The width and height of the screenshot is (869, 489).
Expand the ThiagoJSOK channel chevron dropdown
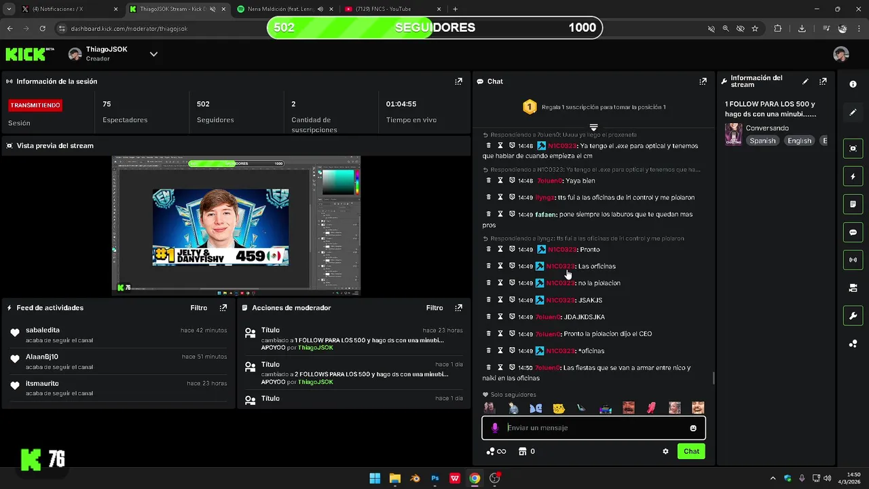tap(153, 54)
